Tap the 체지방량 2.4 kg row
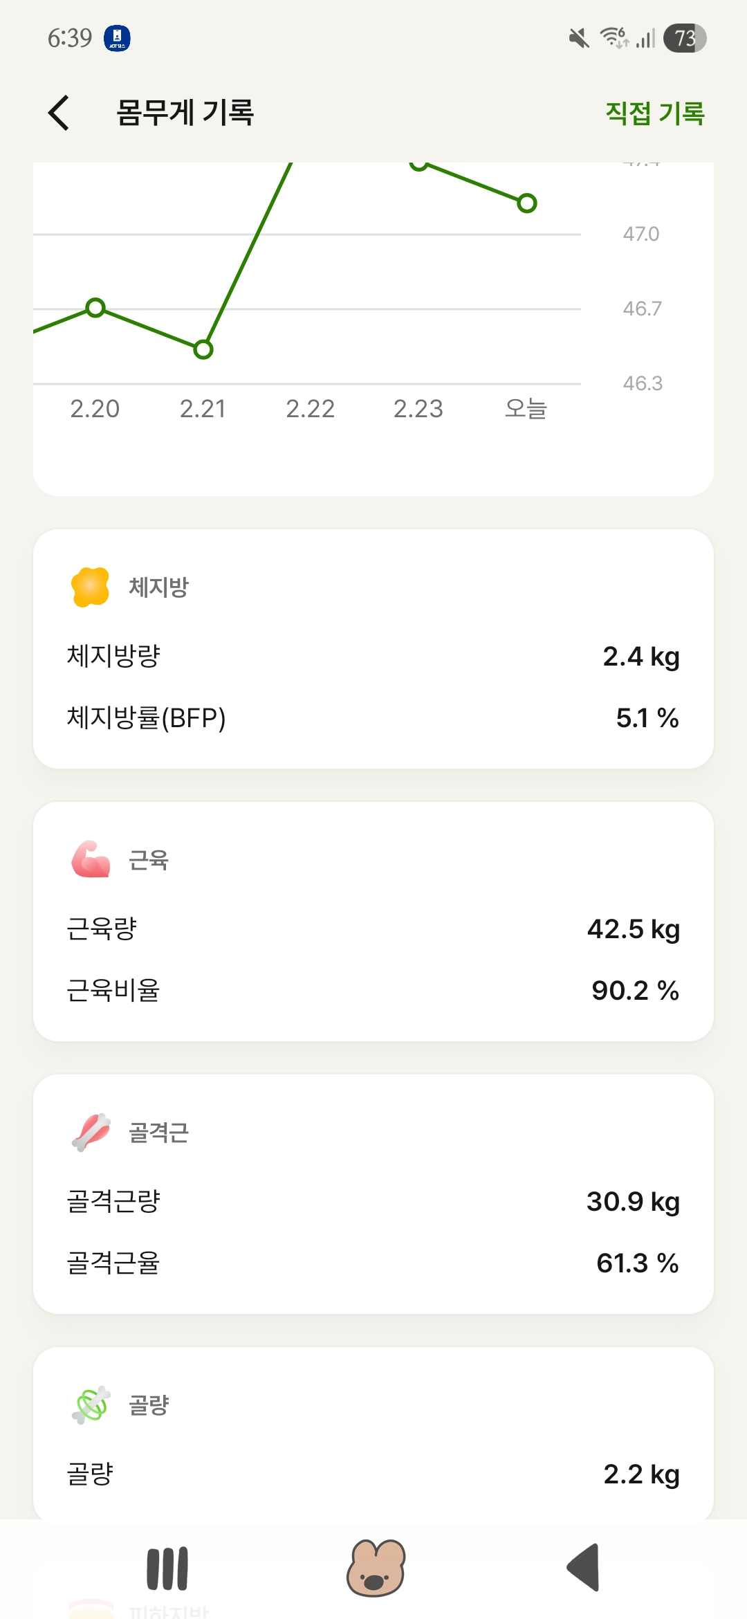747x1619 pixels. click(x=373, y=656)
